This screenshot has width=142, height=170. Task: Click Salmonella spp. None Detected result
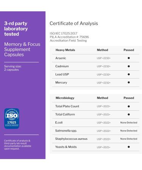coord(129,131)
